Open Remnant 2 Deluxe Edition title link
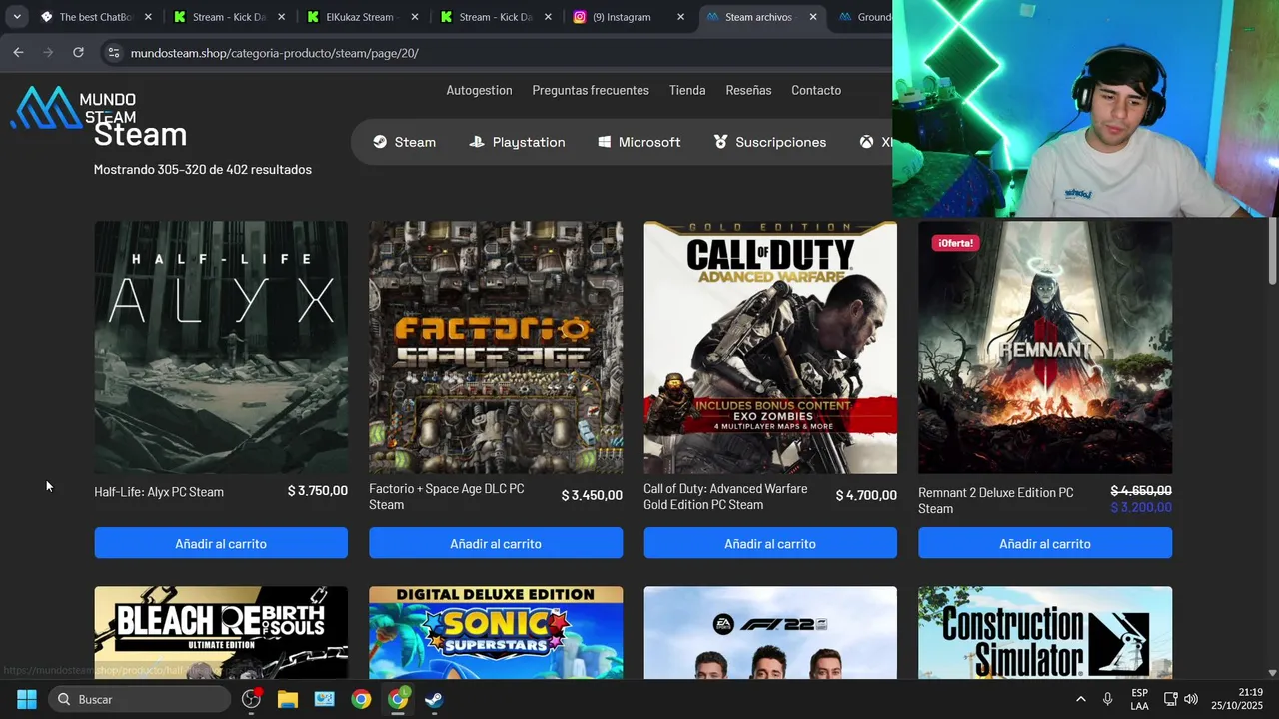 (996, 500)
